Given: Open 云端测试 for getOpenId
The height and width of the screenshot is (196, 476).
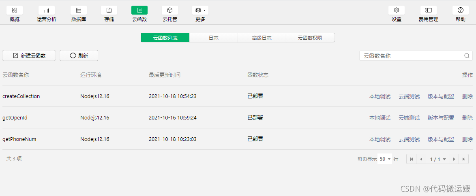Looking at the screenshot, I should pyautogui.click(x=409, y=118).
